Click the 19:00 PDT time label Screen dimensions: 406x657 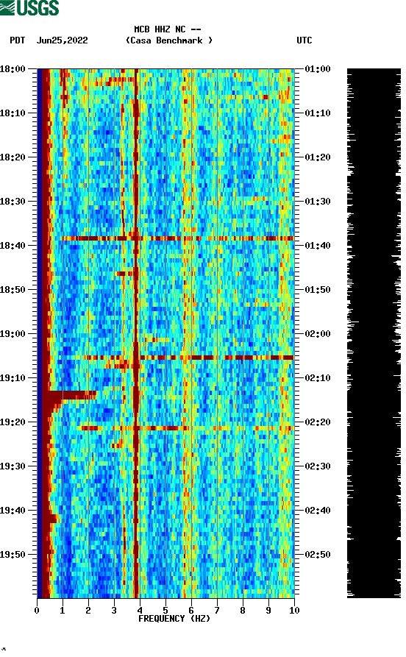coord(13,334)
